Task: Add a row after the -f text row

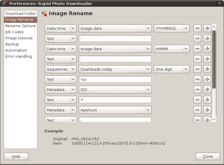Action: (x=207, y=100)
